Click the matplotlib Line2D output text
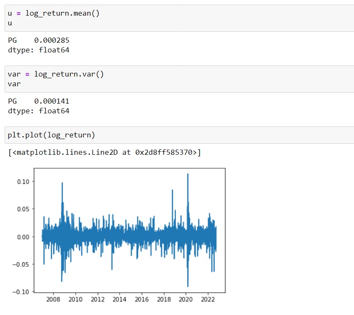This screenshot has width=354, height=315. coord(104,153)
